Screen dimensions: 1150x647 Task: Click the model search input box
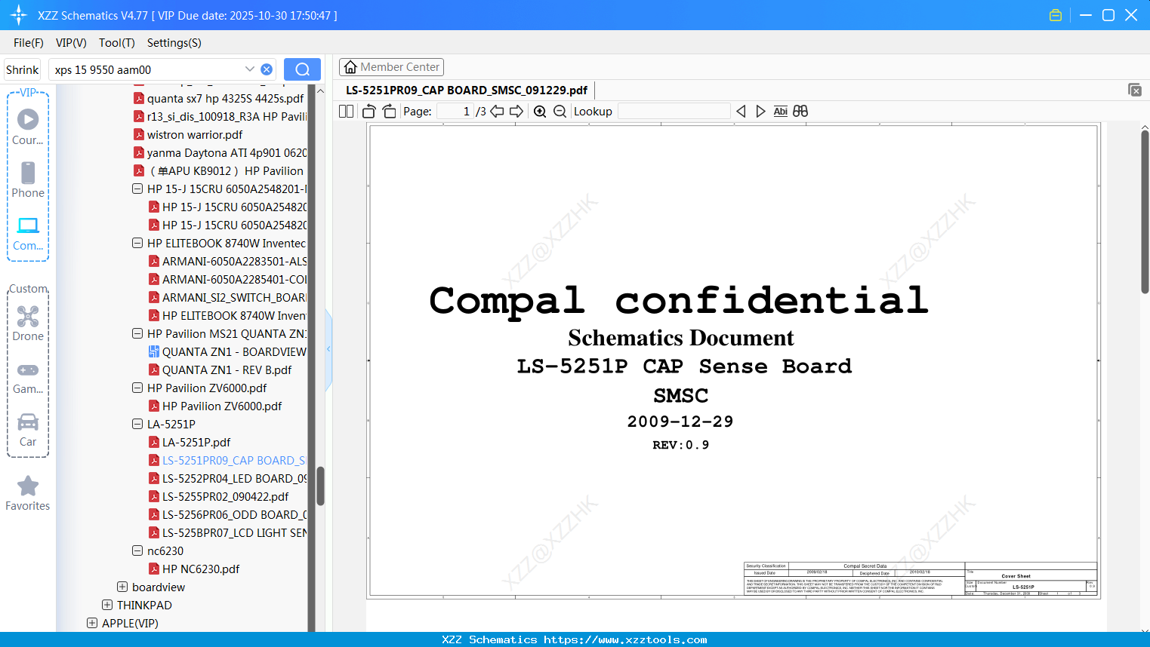point(148,69)
